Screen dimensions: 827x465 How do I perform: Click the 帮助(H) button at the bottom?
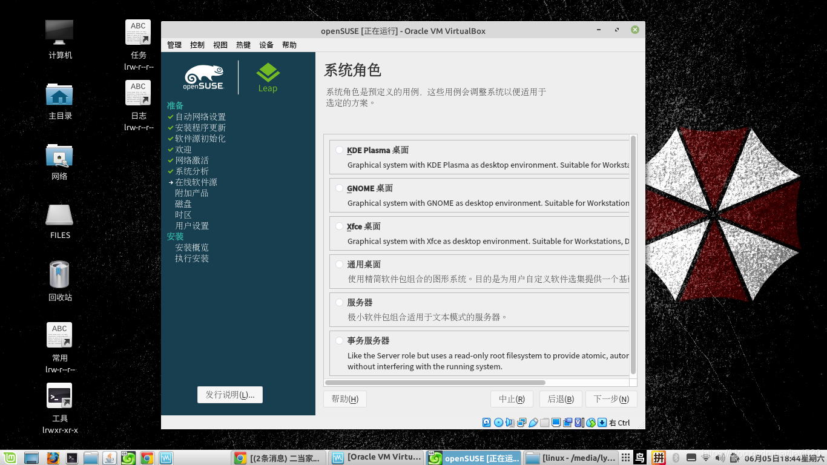[345, 399]
